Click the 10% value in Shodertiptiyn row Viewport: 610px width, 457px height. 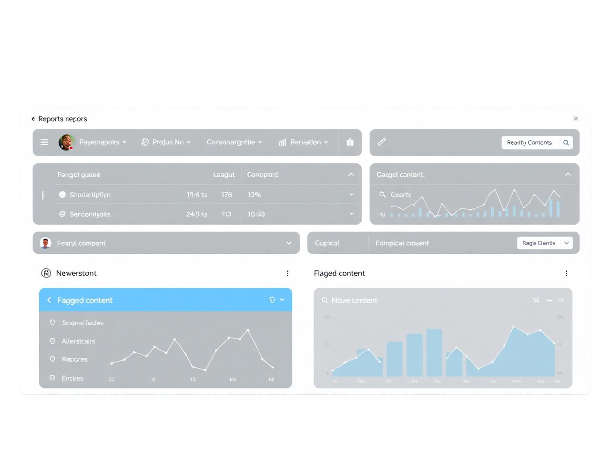click(x=254, y=195)
